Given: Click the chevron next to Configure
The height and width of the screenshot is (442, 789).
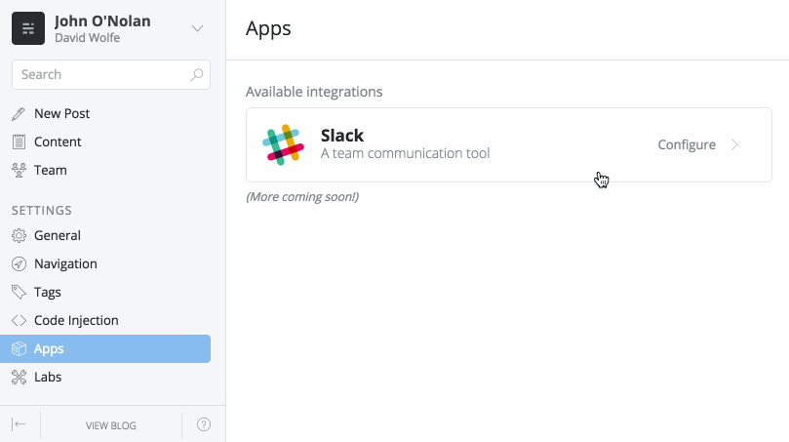Looking at the screenshot, I should click(x=735, y=144).
